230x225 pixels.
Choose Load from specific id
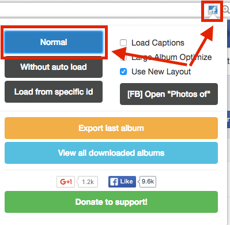click(54, 92)
